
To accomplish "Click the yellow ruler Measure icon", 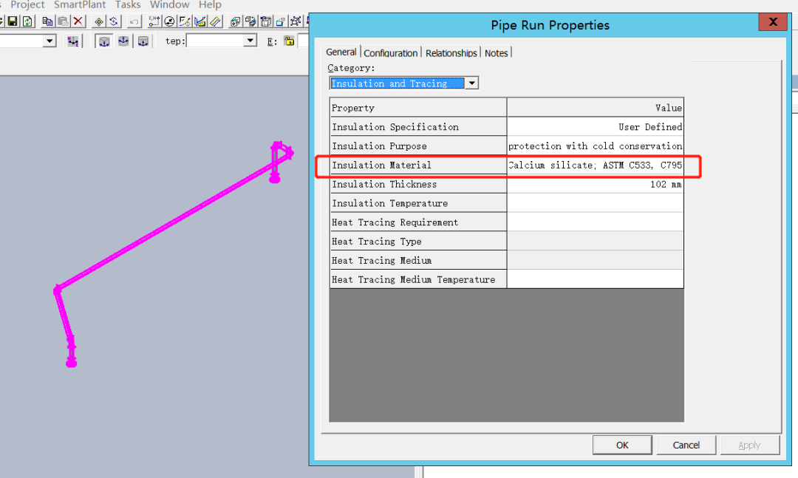I will pyautogui.click(x=215, y=21).
